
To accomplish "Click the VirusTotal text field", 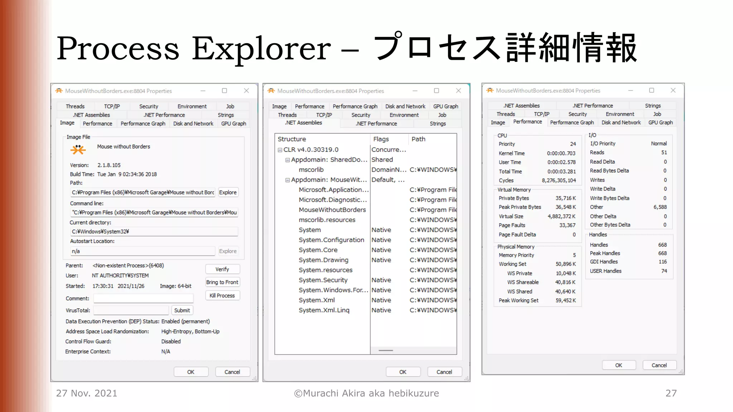I will click(x=131, y=310).
